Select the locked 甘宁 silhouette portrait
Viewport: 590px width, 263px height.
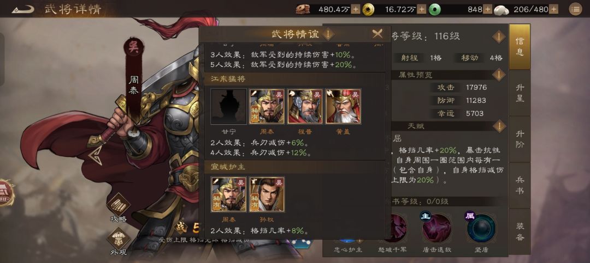tap(228, 106)
